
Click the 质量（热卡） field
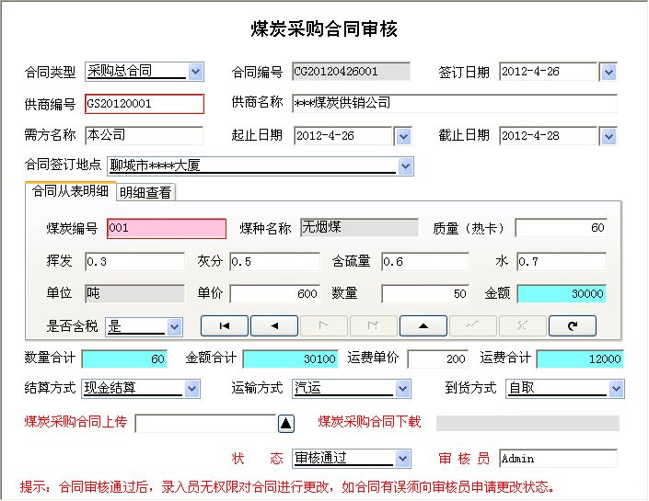click(x=562, y=227)
